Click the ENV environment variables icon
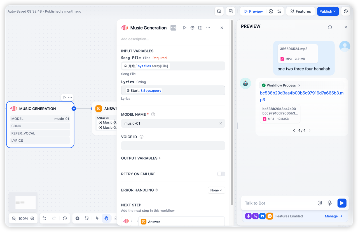The height and width of the screenshot is (232, 358). (x=231, y=12)
